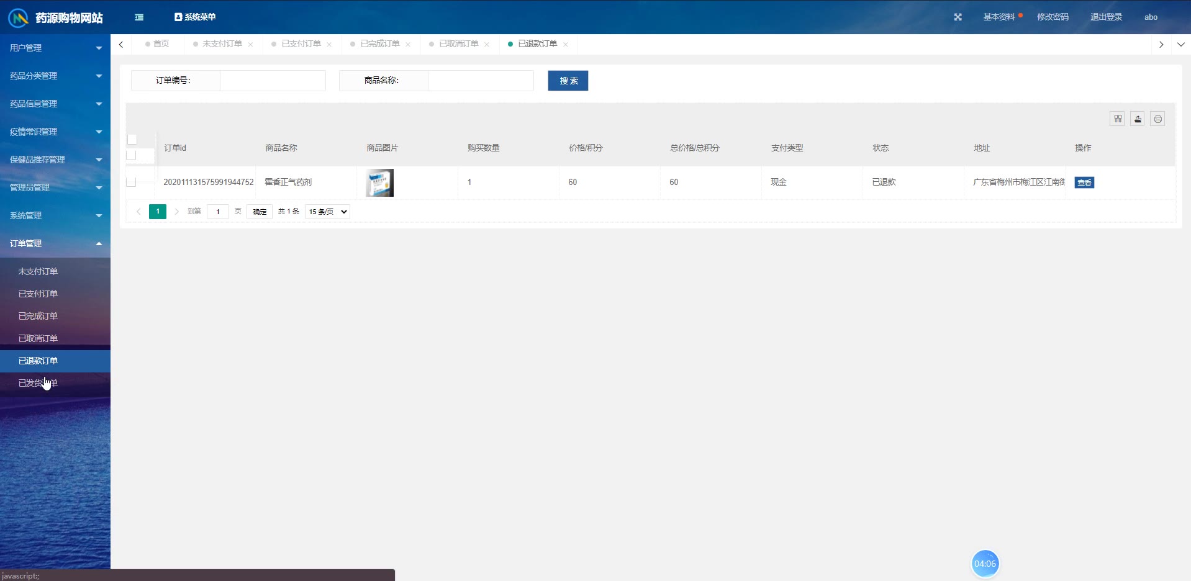Focus the go-to page number field

[x=218, y=212]
